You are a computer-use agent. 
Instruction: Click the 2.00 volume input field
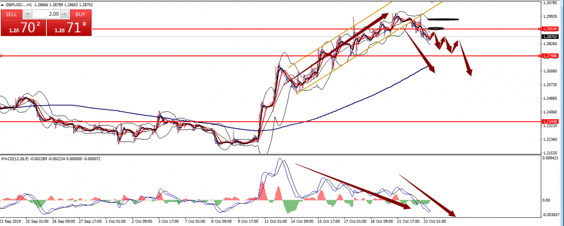[x=46, y=14]
